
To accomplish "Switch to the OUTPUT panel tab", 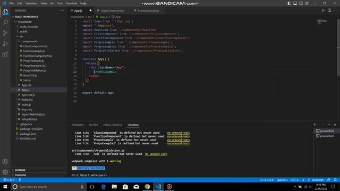I will pos(93,125).
